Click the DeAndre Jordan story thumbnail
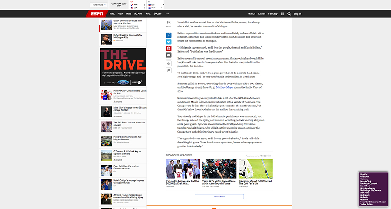The height and width of the screenshot is (209, 391). click(x=106, y=95)
